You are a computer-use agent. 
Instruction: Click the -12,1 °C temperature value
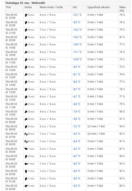point(77,15)
